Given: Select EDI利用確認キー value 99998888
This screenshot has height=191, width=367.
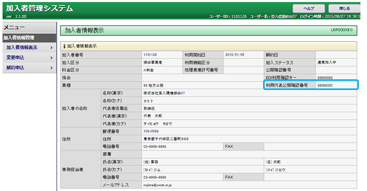Looking at the screenshot, I should [325, 78].
